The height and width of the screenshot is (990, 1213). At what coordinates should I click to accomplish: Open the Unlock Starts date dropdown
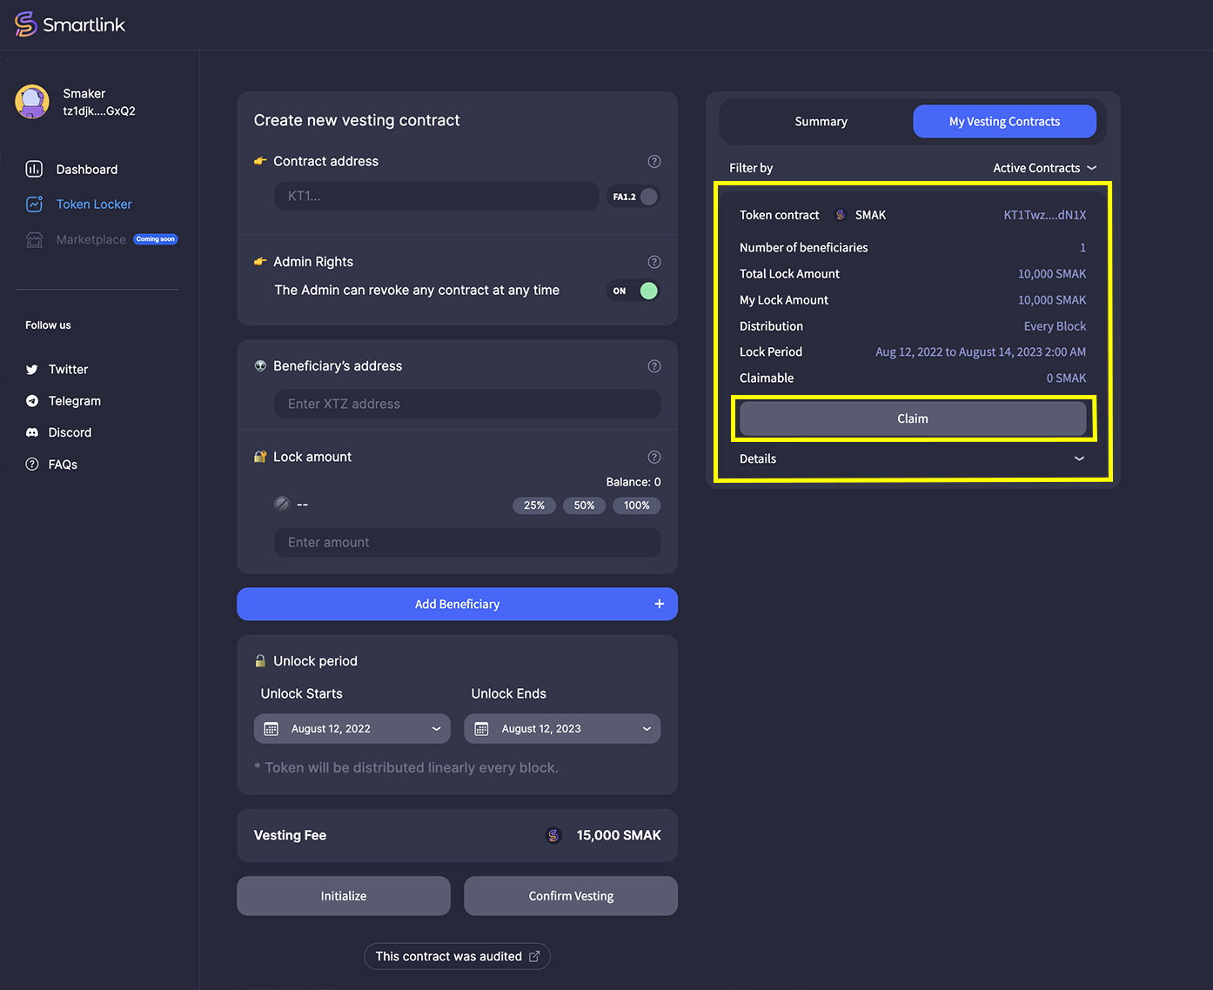[x=352, y=729]
